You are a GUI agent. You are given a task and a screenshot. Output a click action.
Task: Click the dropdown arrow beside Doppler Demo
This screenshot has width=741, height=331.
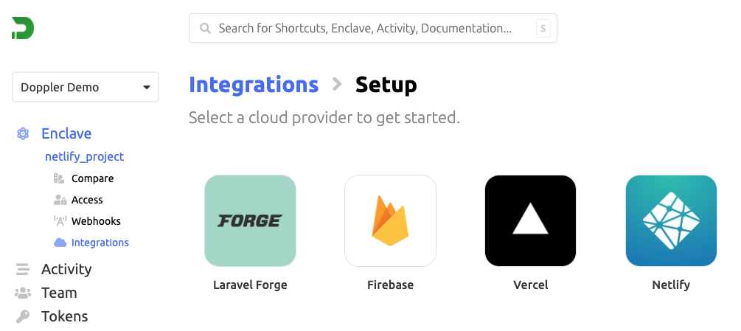[147, 87]
